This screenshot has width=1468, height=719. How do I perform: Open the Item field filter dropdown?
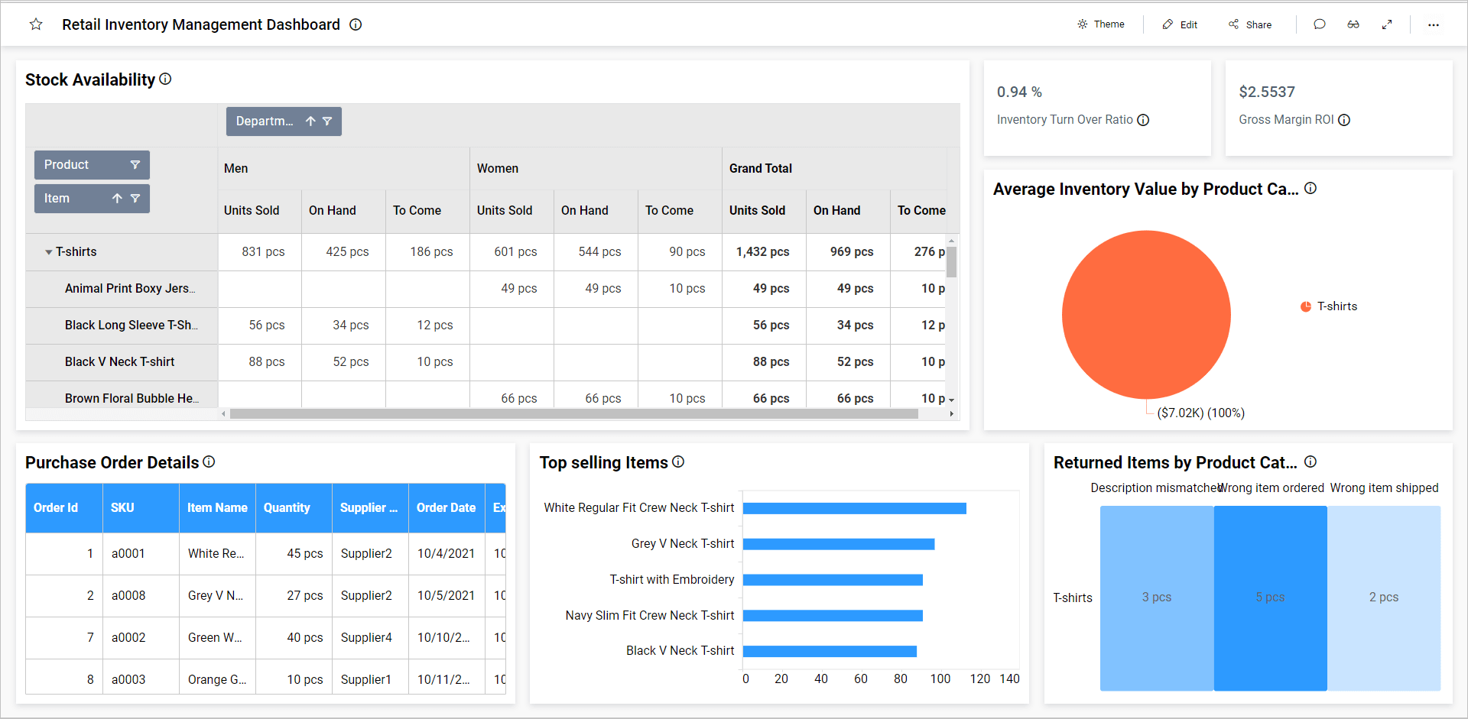(135, 198)
